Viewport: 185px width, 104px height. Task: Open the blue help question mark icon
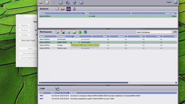[x=175, y=2]
